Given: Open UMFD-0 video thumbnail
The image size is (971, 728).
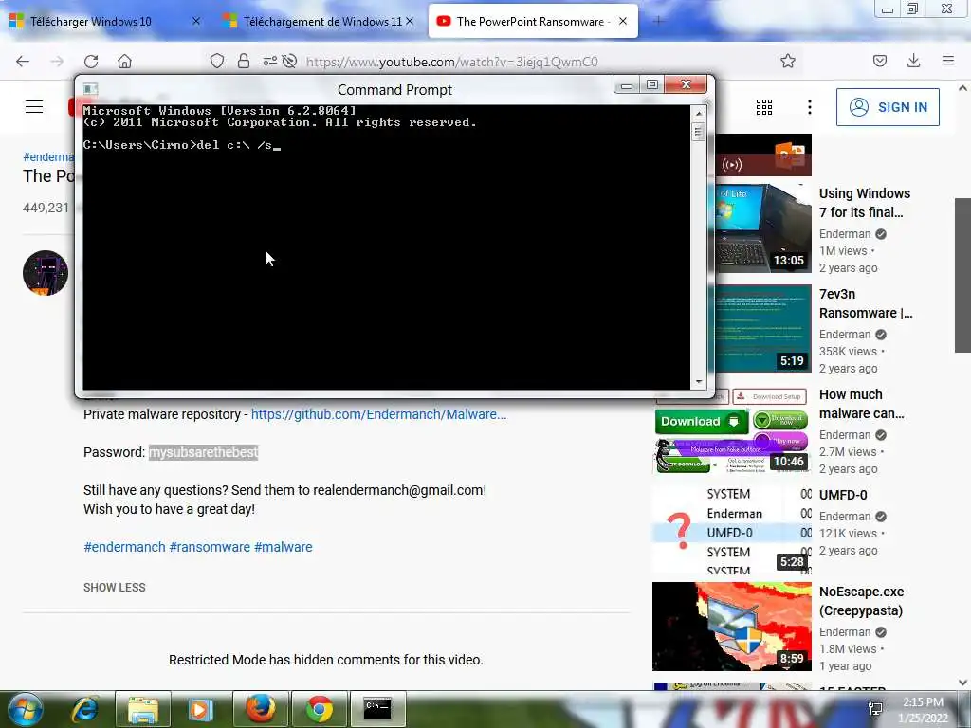Looking at the screenshot, I should coord(732,531).
